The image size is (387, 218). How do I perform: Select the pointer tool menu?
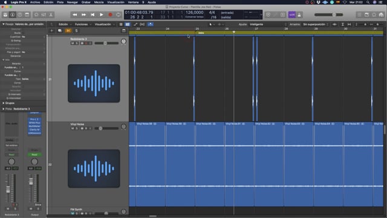(x=212, y=24)
